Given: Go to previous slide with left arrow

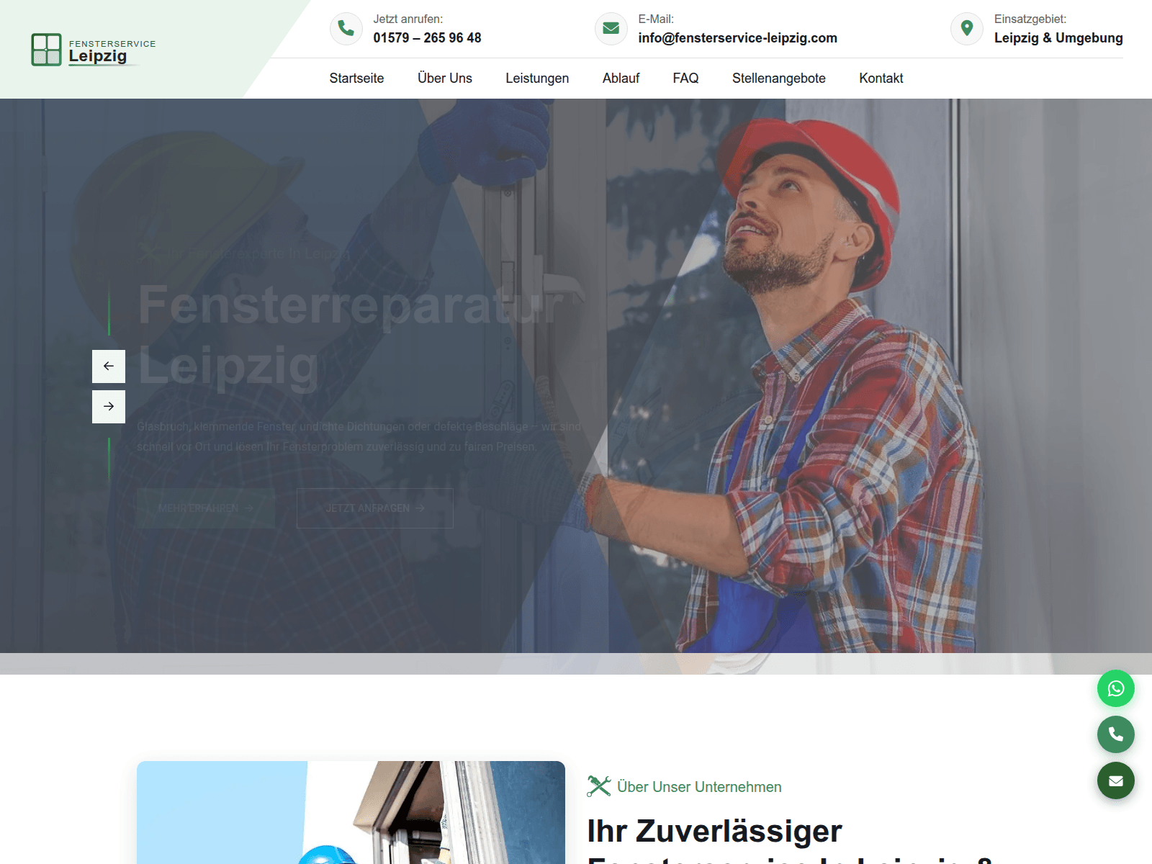Looking at the screenshot, I should [109, 366].
